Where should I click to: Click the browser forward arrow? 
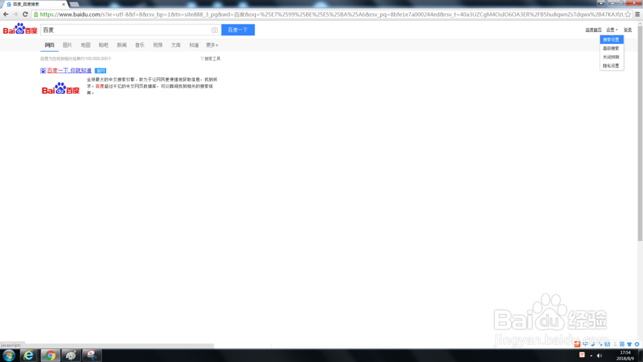click(15, 14)
